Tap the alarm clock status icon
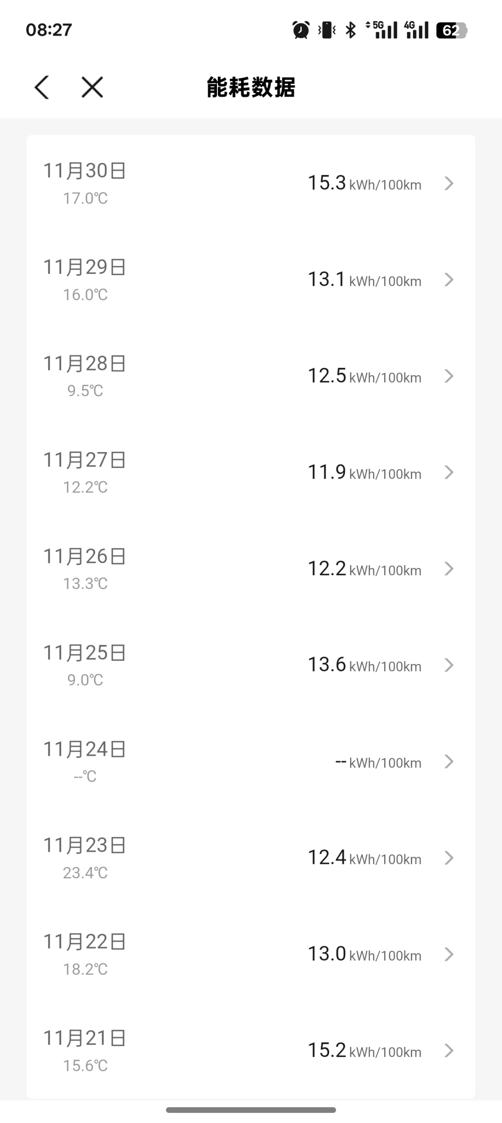The width and height of the screenshot is (502, 1123). (x=301, y=30)
